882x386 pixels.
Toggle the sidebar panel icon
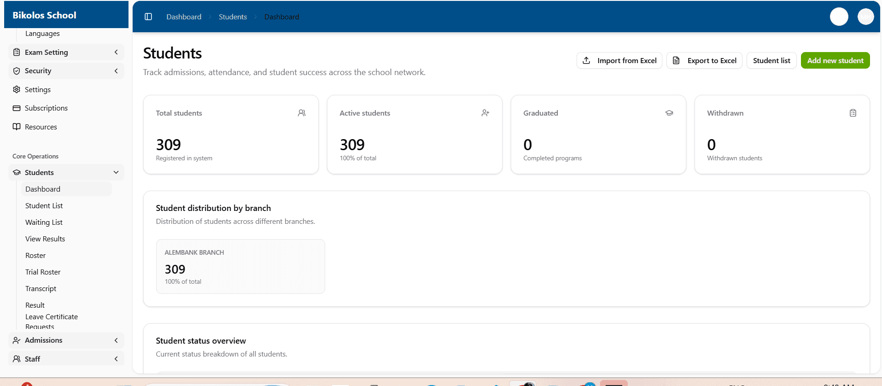tap(148, 17)
